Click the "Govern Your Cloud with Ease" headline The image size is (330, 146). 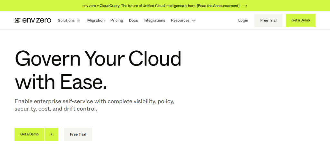click(x=98, y=70)
